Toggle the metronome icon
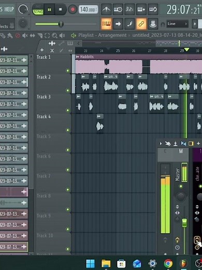The height and width of the screenshot is (270, 202). (106, 9)
